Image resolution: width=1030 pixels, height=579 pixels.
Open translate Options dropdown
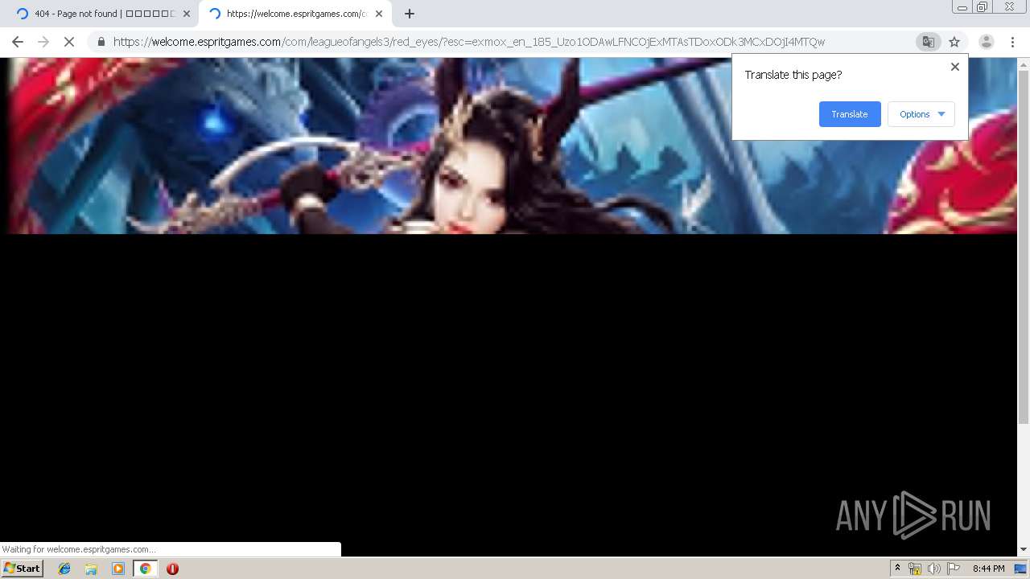tap(921, 114)
